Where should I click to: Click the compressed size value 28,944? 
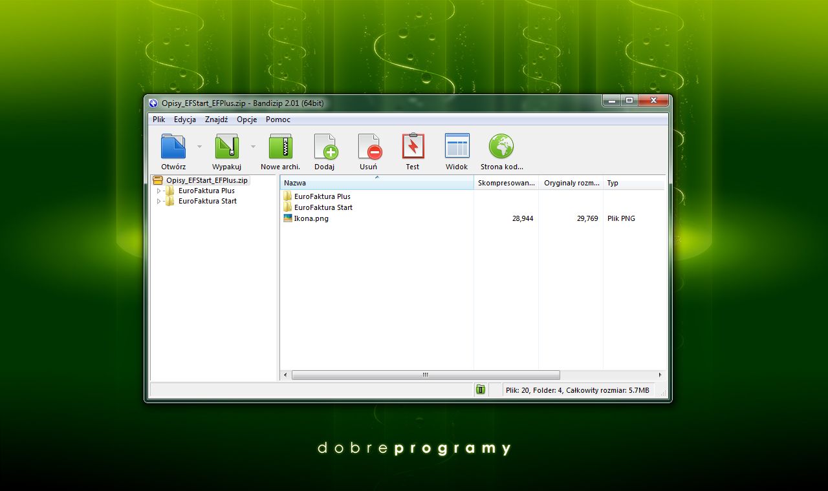[523, 218]
